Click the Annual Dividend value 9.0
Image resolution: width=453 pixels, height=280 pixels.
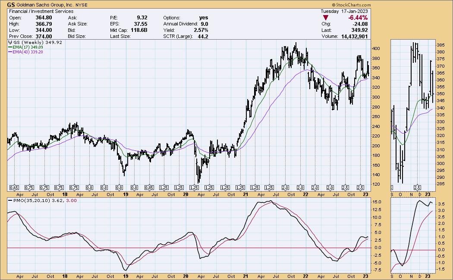click(204, 24)
